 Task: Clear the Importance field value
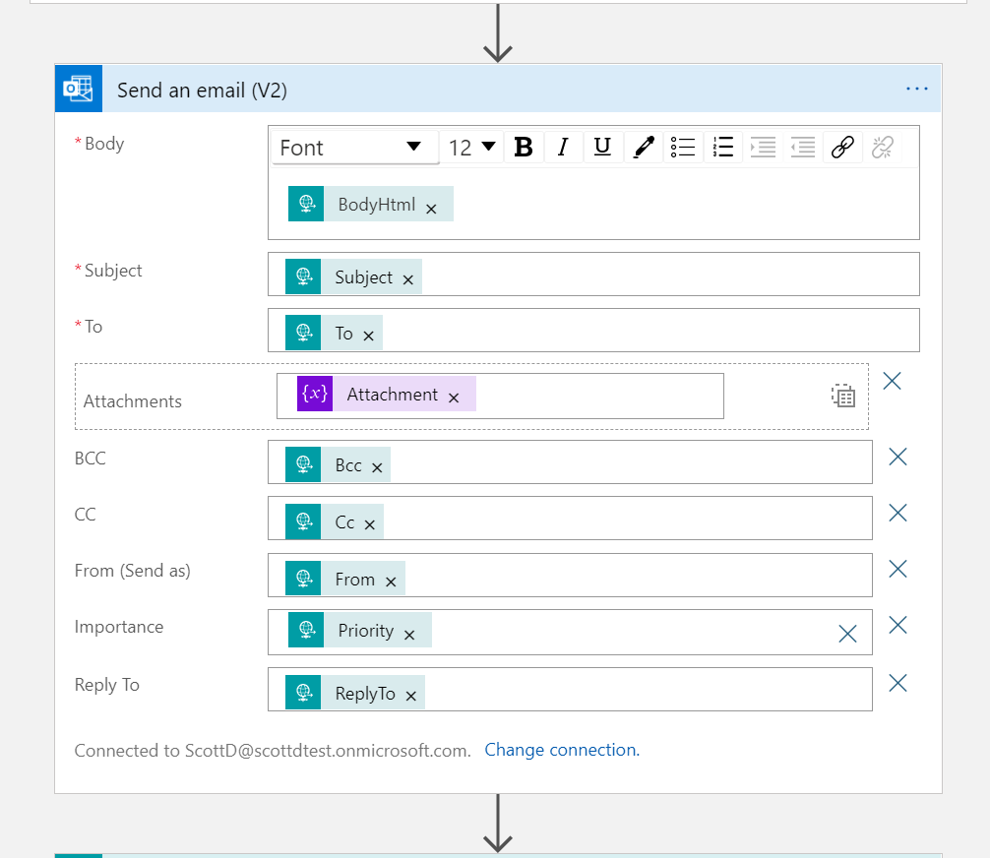(847, 634)
